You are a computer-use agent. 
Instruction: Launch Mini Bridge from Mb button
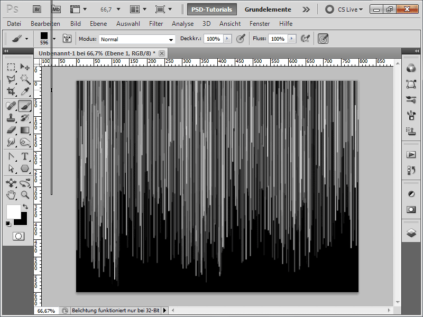(56, 10)
